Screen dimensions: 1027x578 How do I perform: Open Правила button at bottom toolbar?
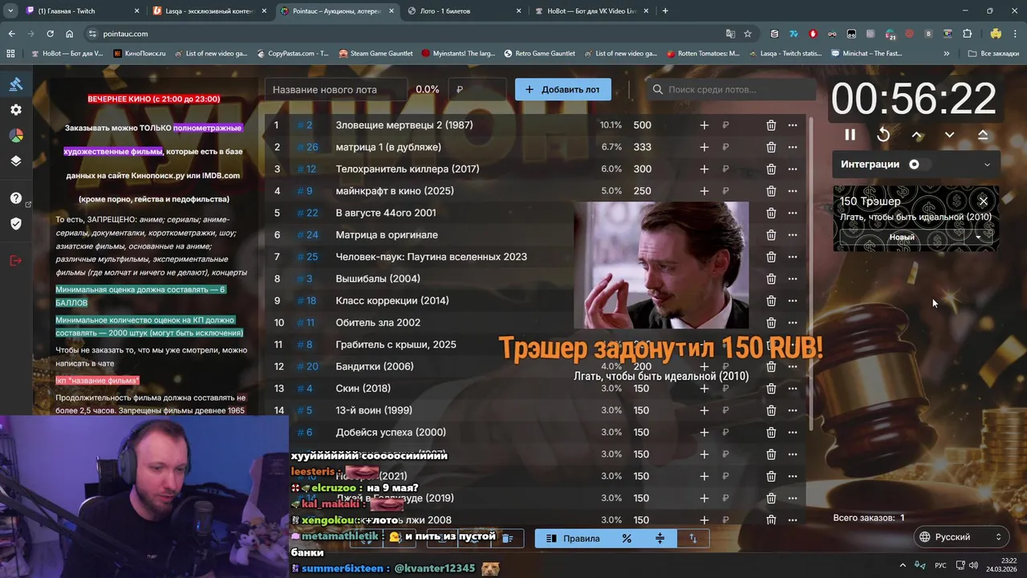click(x=573, y=539)
